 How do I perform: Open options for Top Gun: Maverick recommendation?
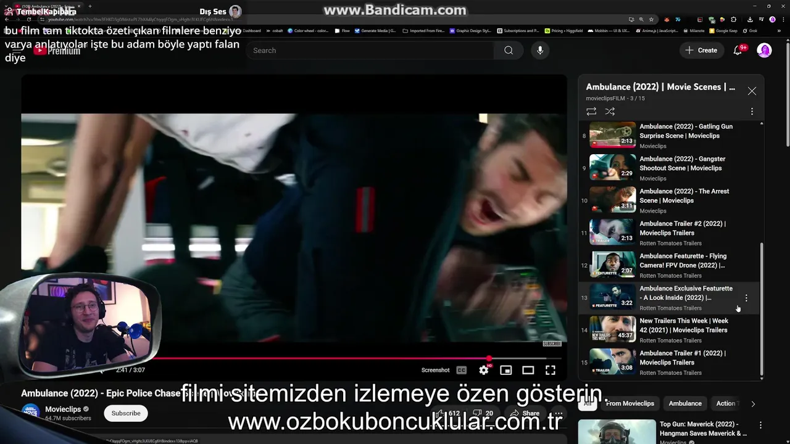(760, 425)
